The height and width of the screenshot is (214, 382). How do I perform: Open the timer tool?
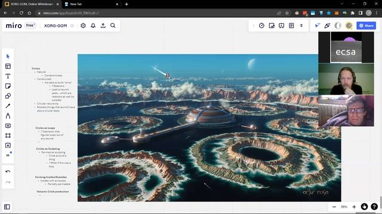(x=261, y=26)
